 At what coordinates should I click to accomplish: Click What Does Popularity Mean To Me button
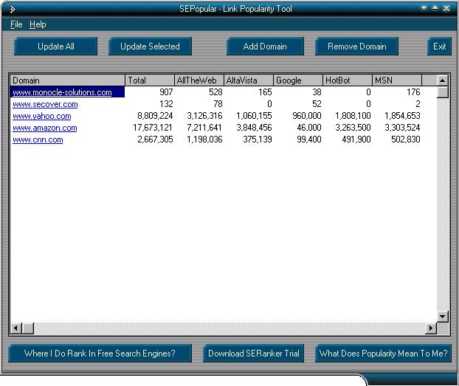pyautogui.click(x=383, y=354)
